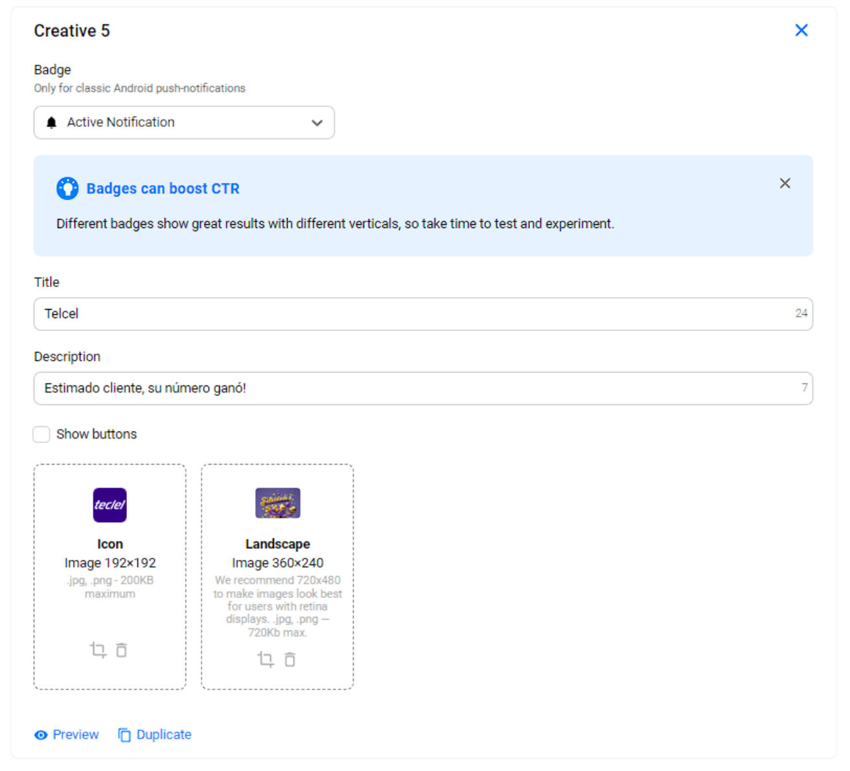
Task: Enable the Show buttons checkbox
Action: [x=41, y=434]
